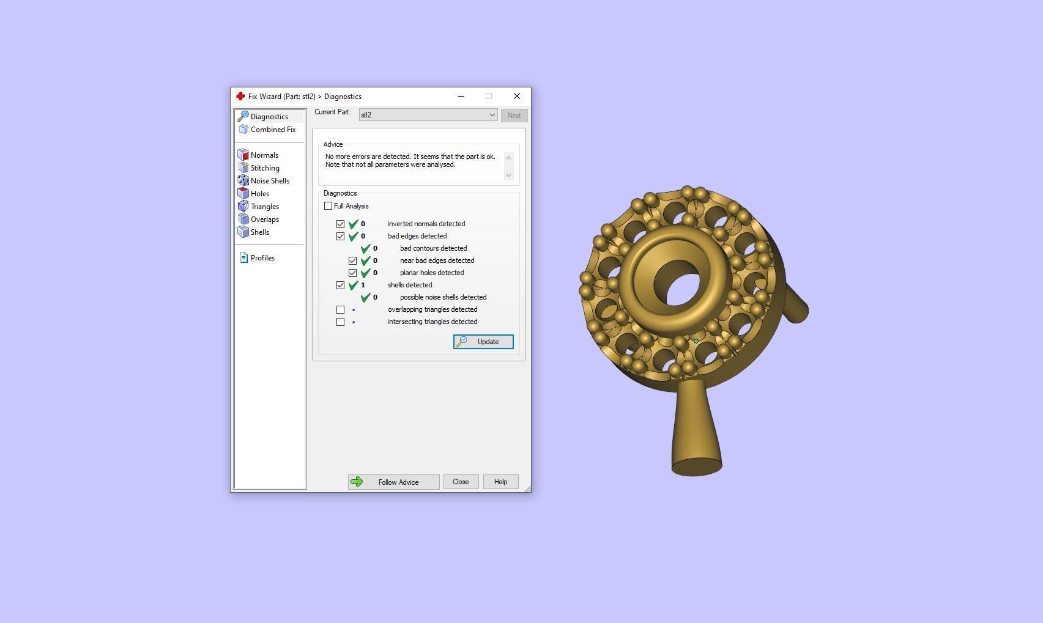Image resolution: width=1043 pixels, height=623 pixels.
Task: Click the red cross Fix Wizard title icon
Action: tap(240, 97)
